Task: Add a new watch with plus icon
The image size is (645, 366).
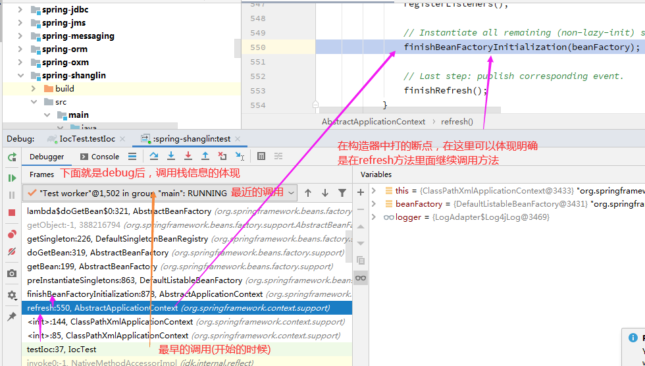Action: (x=361, y=192)
